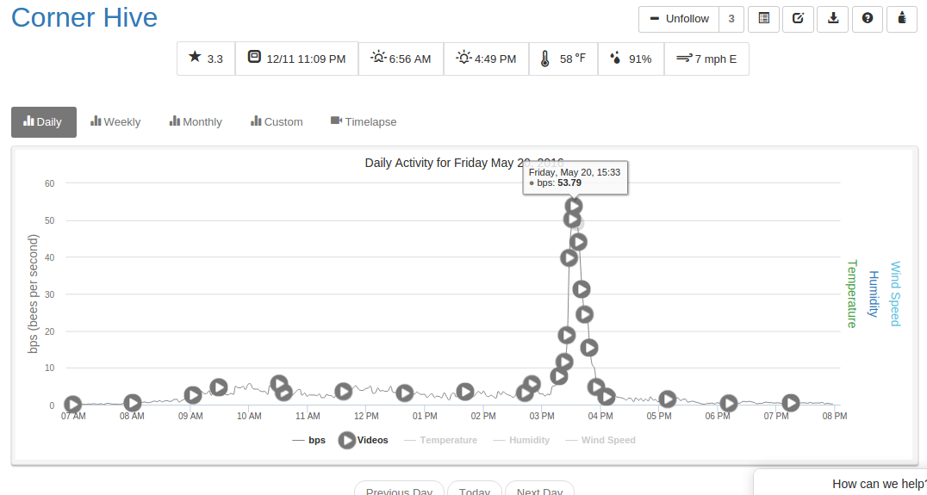The height and width of the screenshot is (495, 927).
Task: Open the Corner Hive title link
Action: tap(84, 18)
